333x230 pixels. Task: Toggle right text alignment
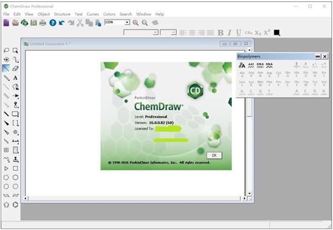click(201, 33)
